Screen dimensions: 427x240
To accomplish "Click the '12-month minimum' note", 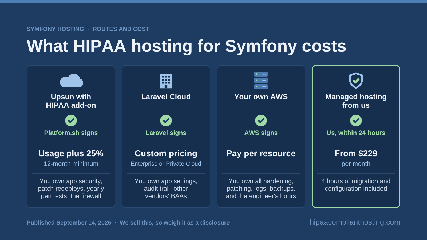I will 71,164.
